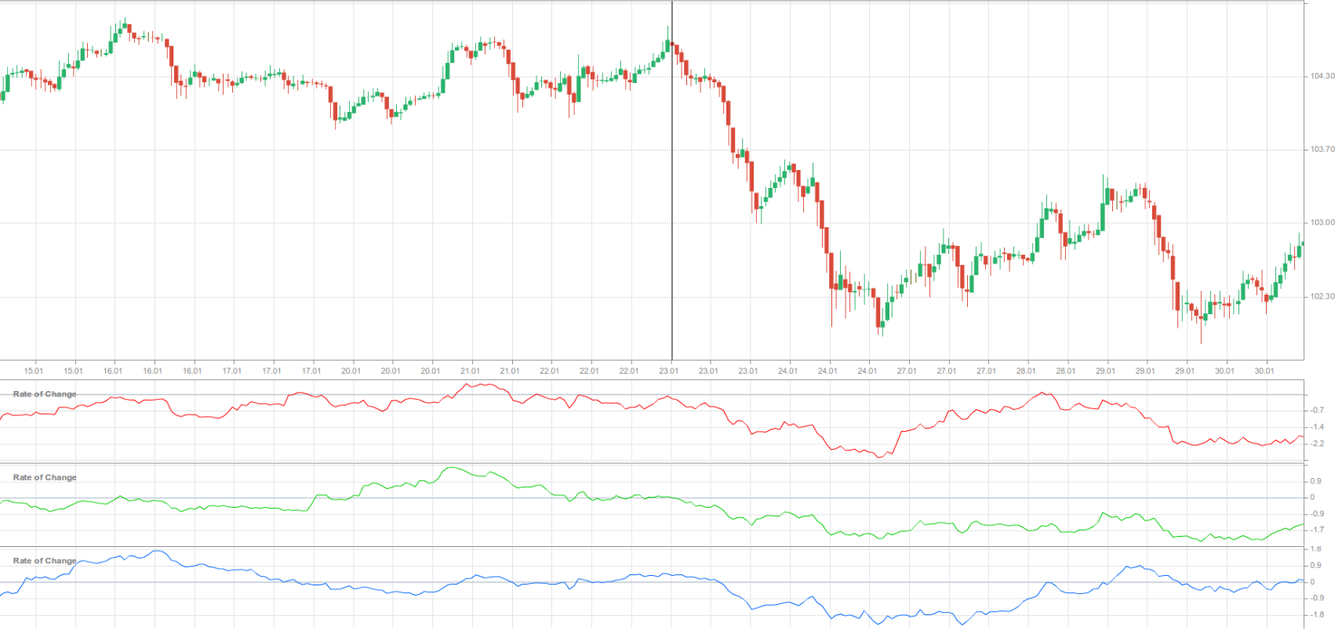The height and width of the screenshot is (630, 1342).
Task: Click -1.8 on the blue indicator axis
Action: [x=1317, y=615]
